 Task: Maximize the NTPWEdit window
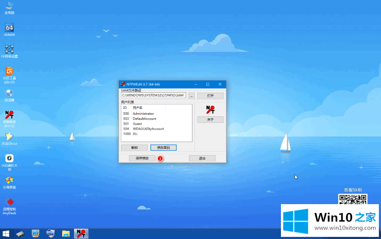(208, 84)
